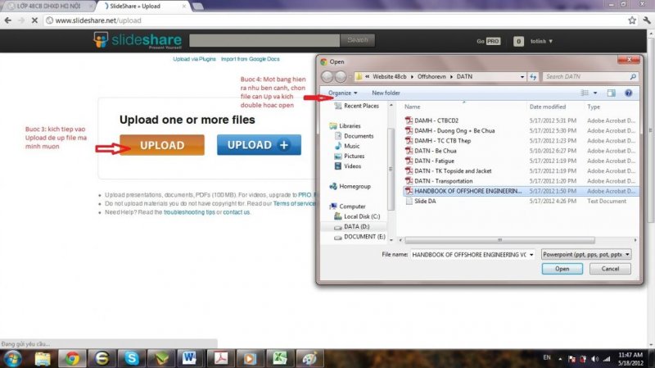Click the SlideShare logo
This screenshot has width=655, height=368.
click(x=138, y=40)
